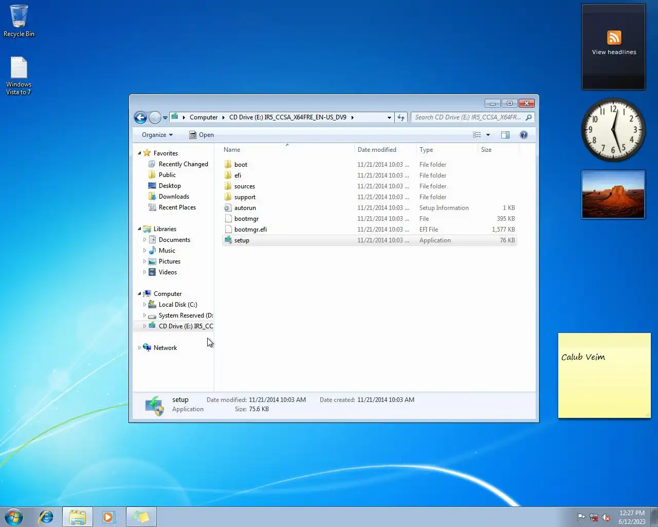Viewport: 658px width, 527px height.
Task: Click the Refresh button beside address bar
Action: (401, 117)
